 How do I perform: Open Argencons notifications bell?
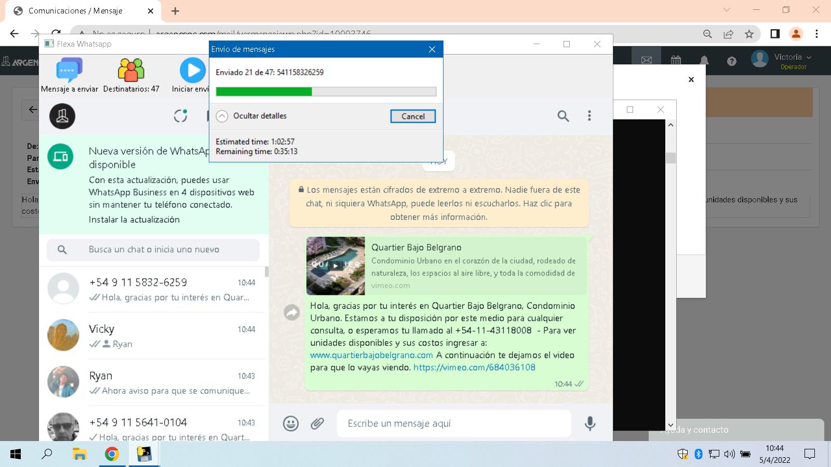coord(704,61)
